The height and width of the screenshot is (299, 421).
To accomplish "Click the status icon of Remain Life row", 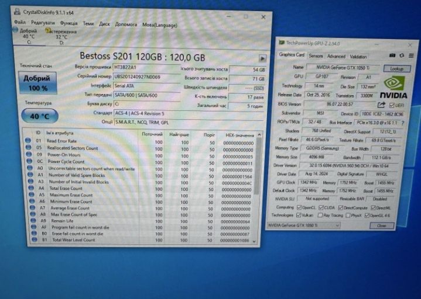I will pos(33,220).
